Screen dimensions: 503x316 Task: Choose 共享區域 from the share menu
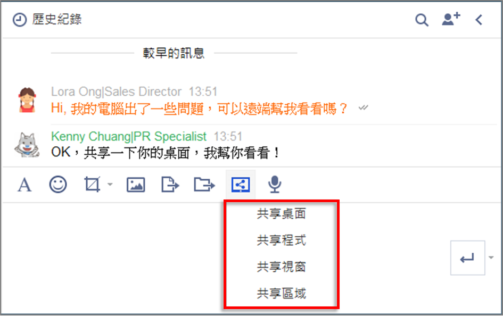(x=282, y=293)
